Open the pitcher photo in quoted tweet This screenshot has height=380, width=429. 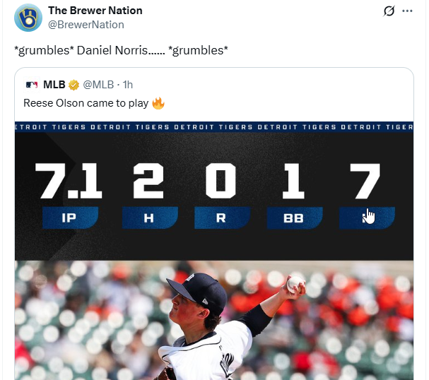point(214,320)
